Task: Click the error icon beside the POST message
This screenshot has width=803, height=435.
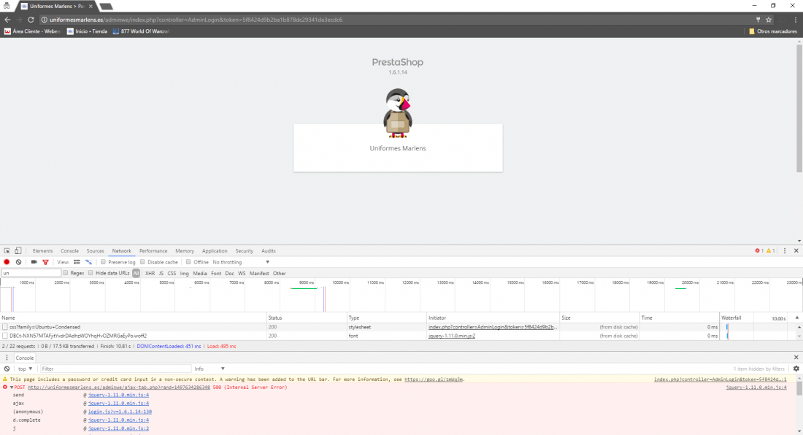Action: pos(5,388)
